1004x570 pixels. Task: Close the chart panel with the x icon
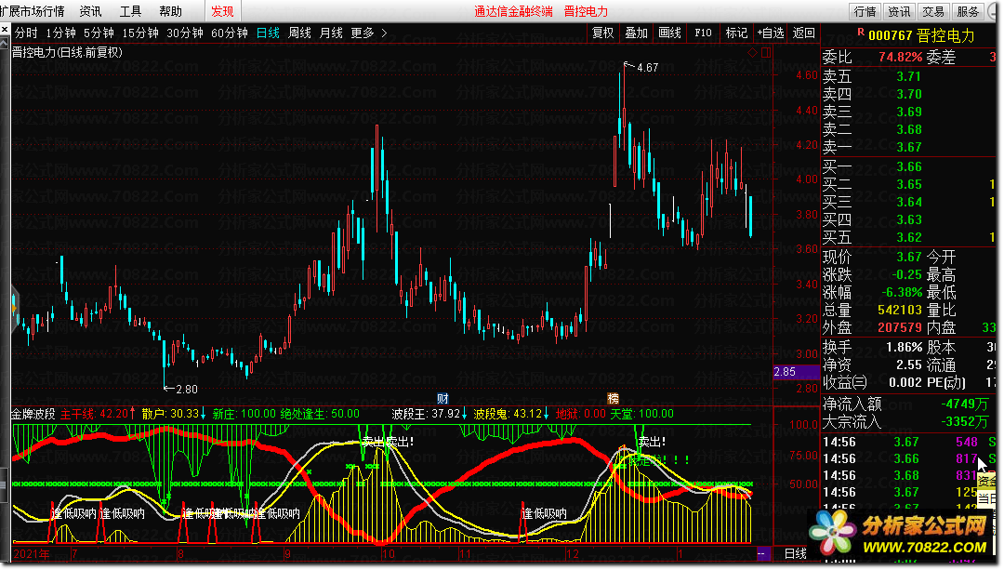coord(5,30)
